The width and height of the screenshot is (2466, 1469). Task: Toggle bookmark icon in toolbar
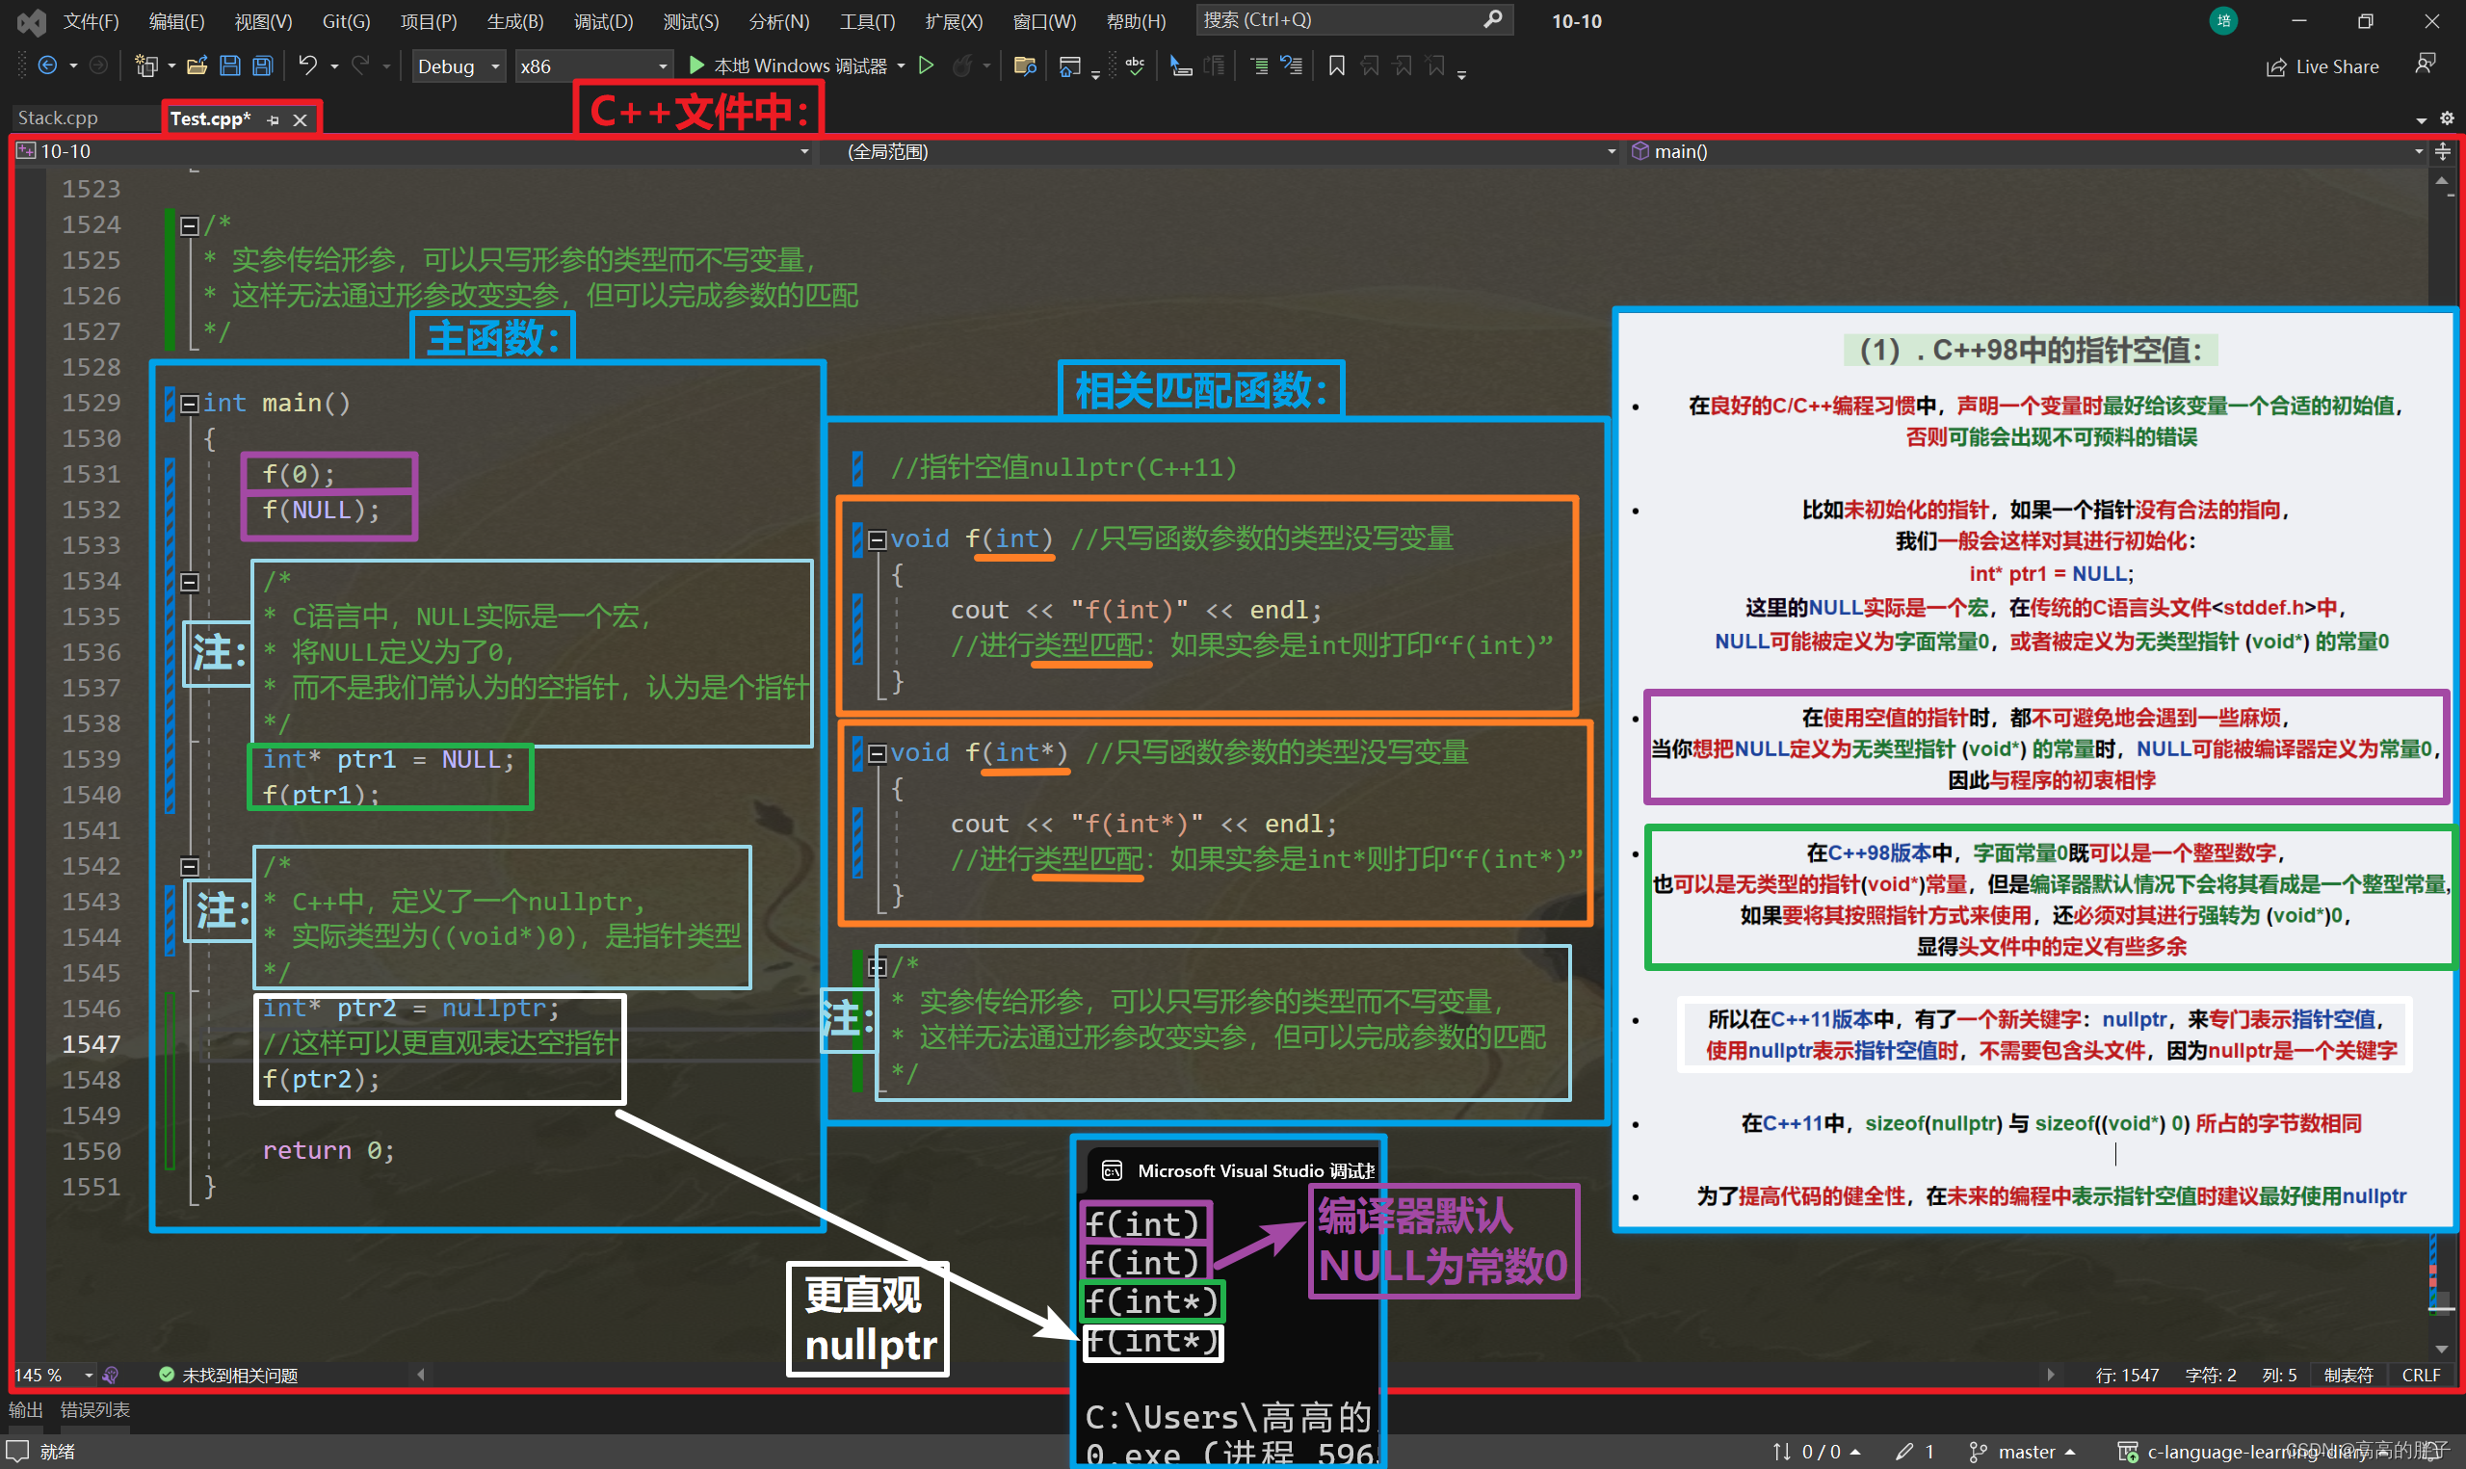pyautogui.click(x=1336, y=66)
